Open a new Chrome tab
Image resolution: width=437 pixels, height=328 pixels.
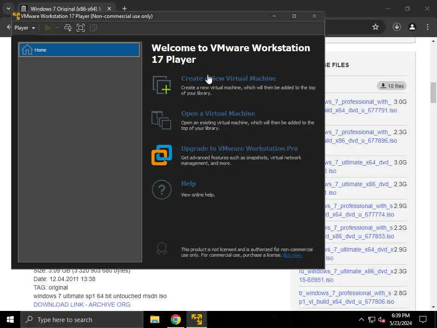click(x=125, y=9)
